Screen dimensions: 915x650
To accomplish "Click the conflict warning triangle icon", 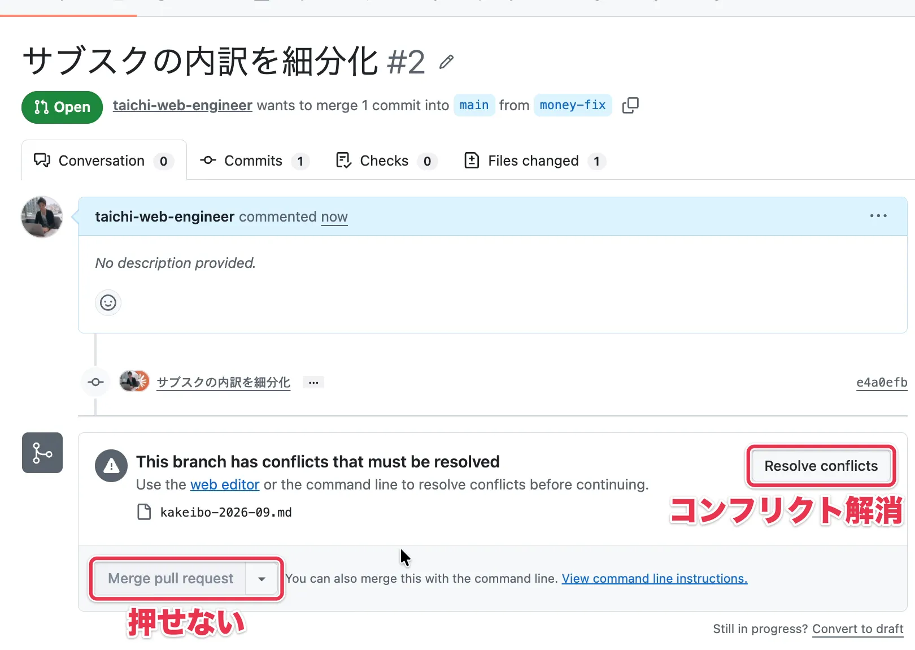I will [x=111, y=466].
